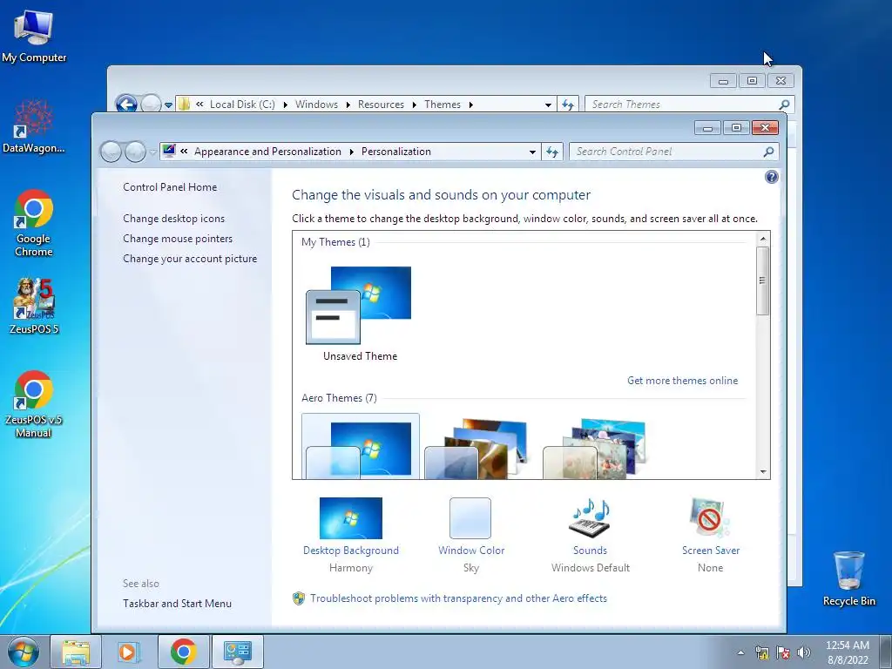Select the first Aero theme, Windows 7

[x=361, y=447]
